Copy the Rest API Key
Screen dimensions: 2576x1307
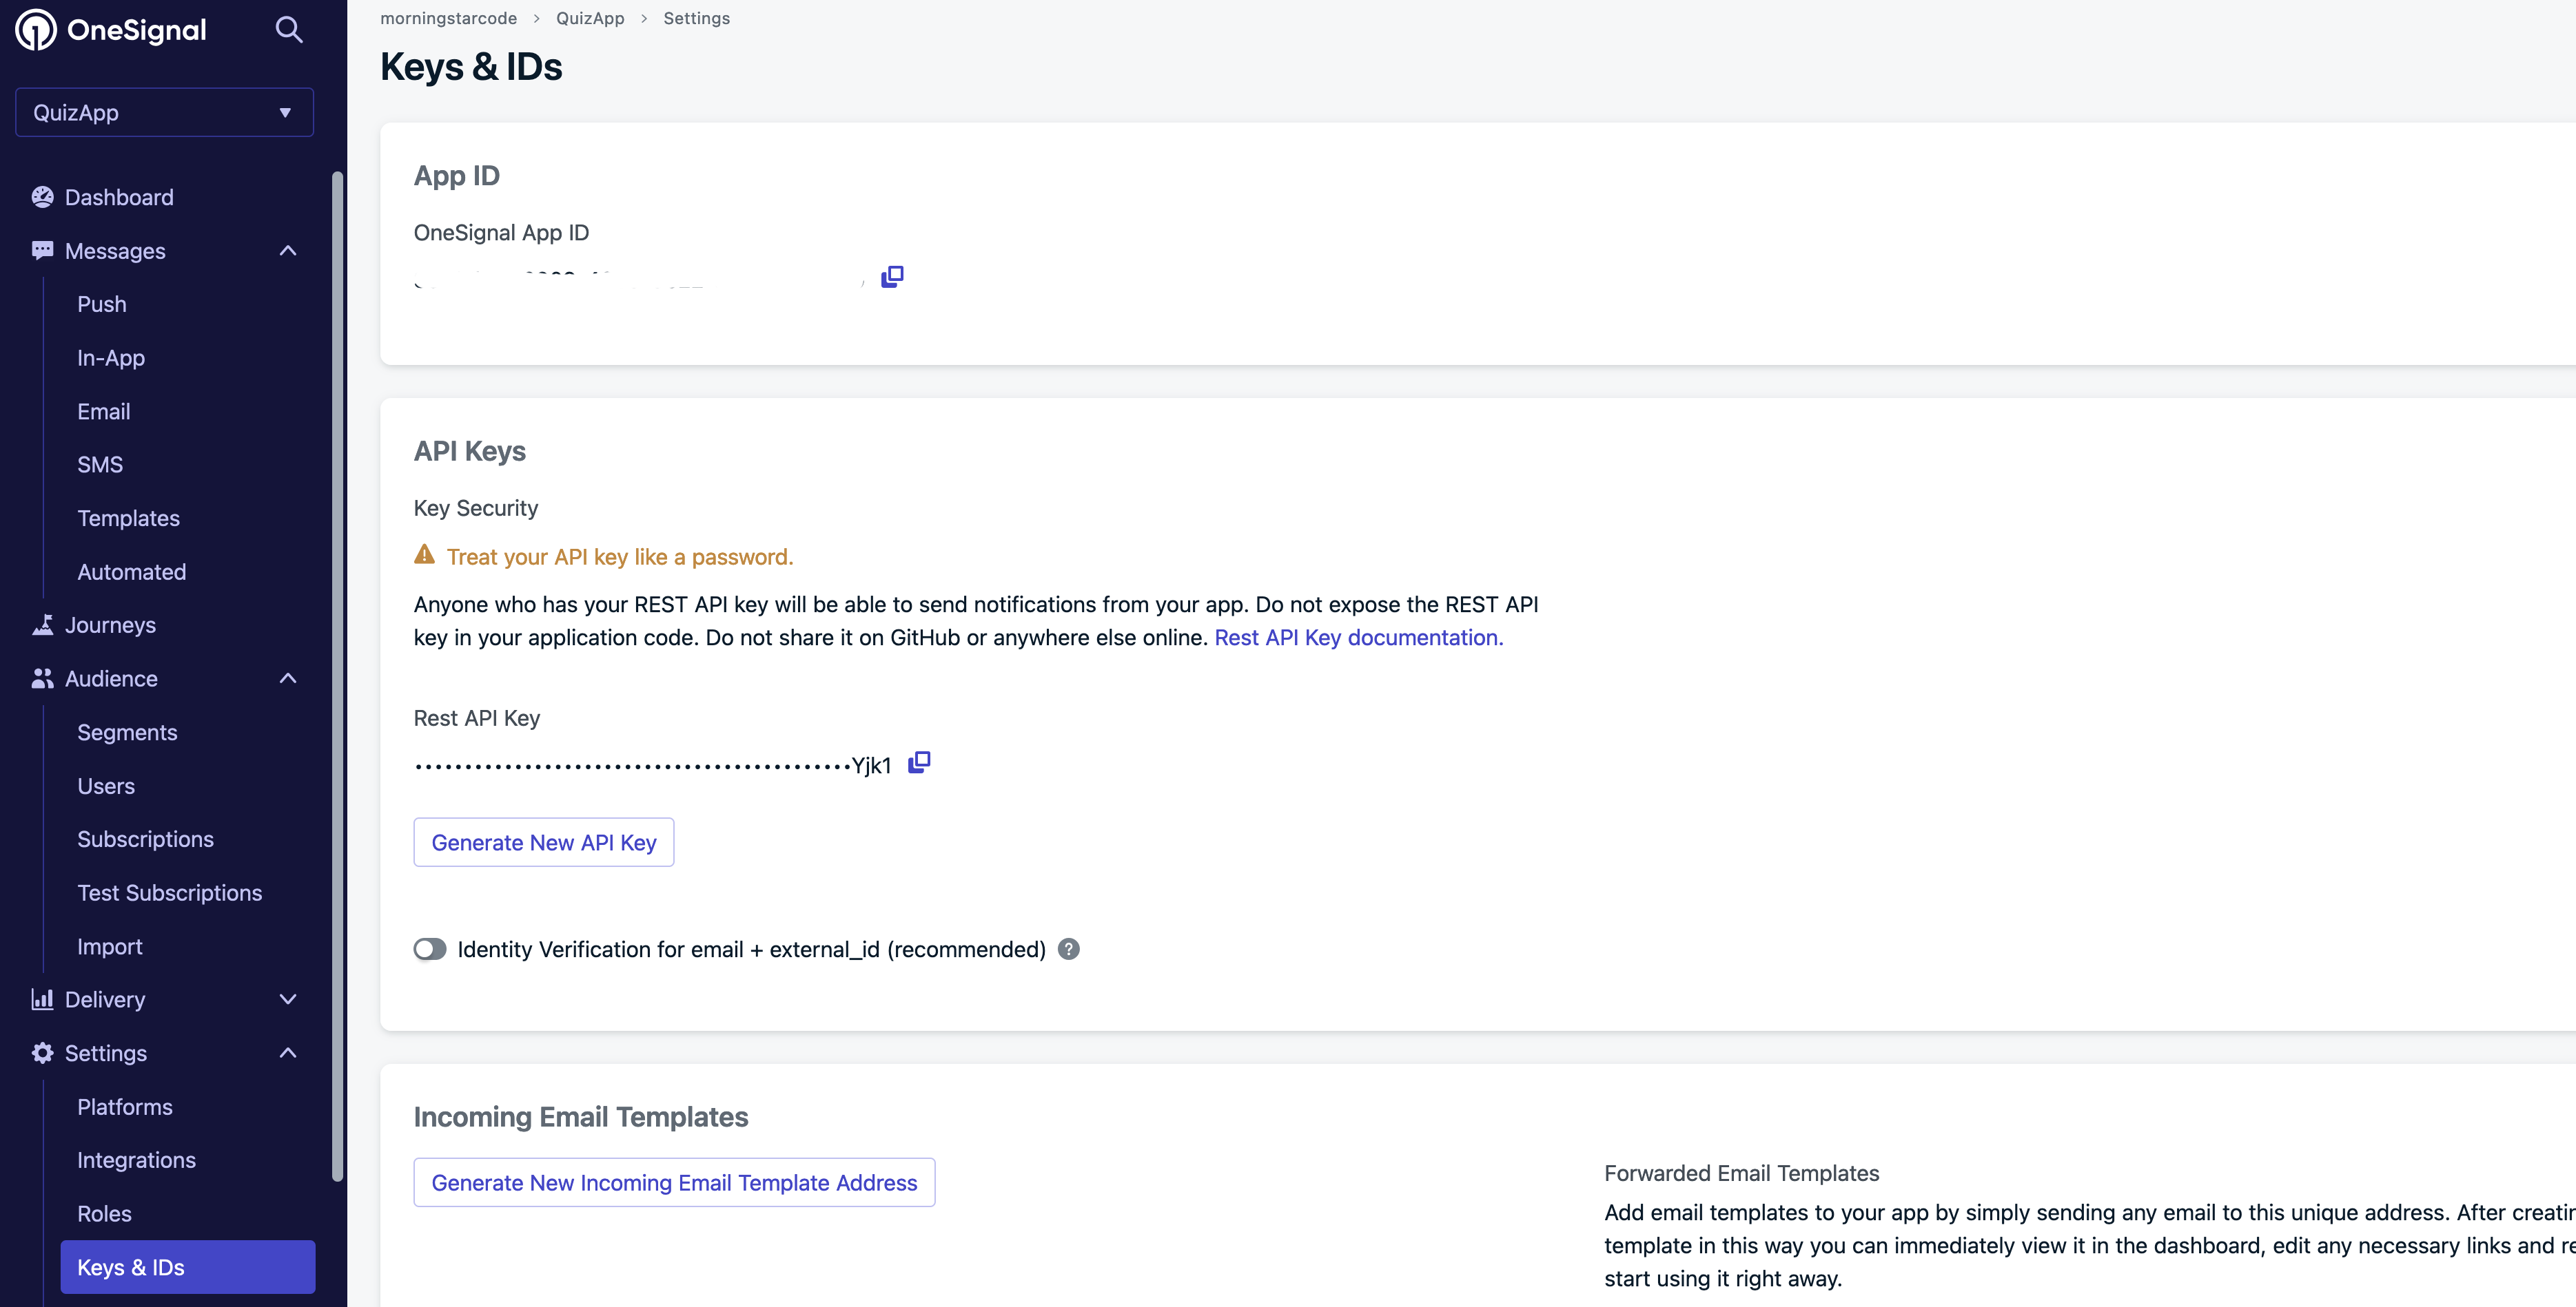pyautogui.click(x=919, y=764)
